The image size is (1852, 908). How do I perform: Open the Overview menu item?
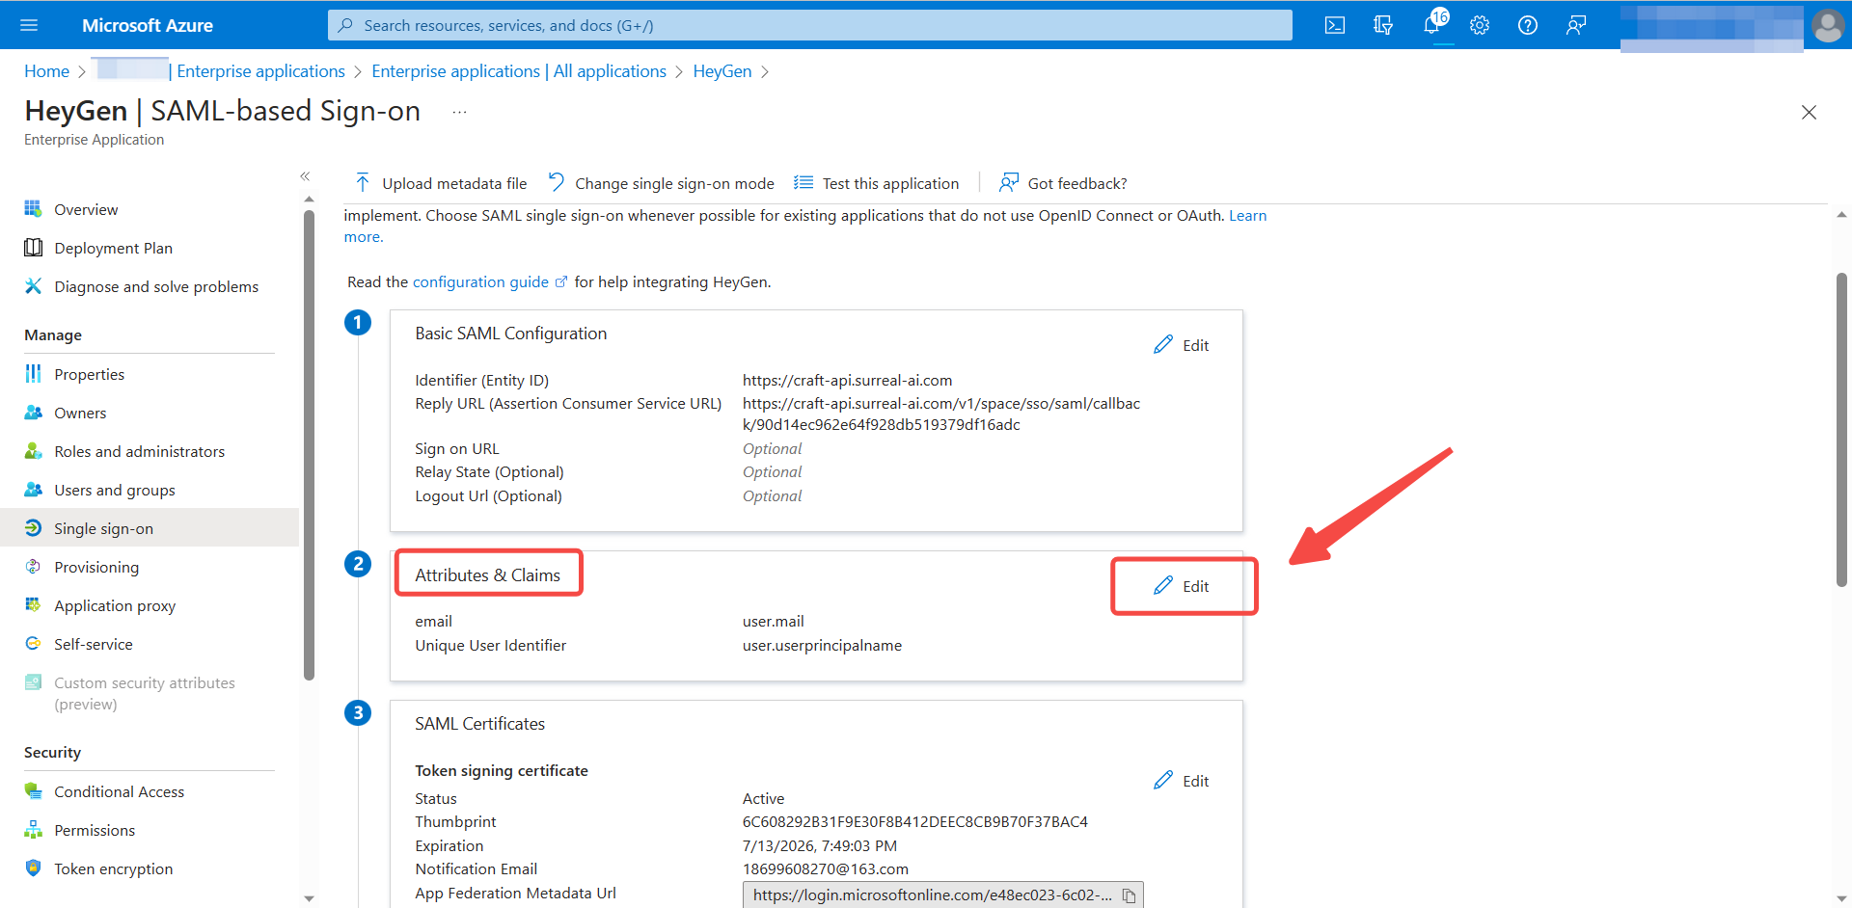[86, 209]
